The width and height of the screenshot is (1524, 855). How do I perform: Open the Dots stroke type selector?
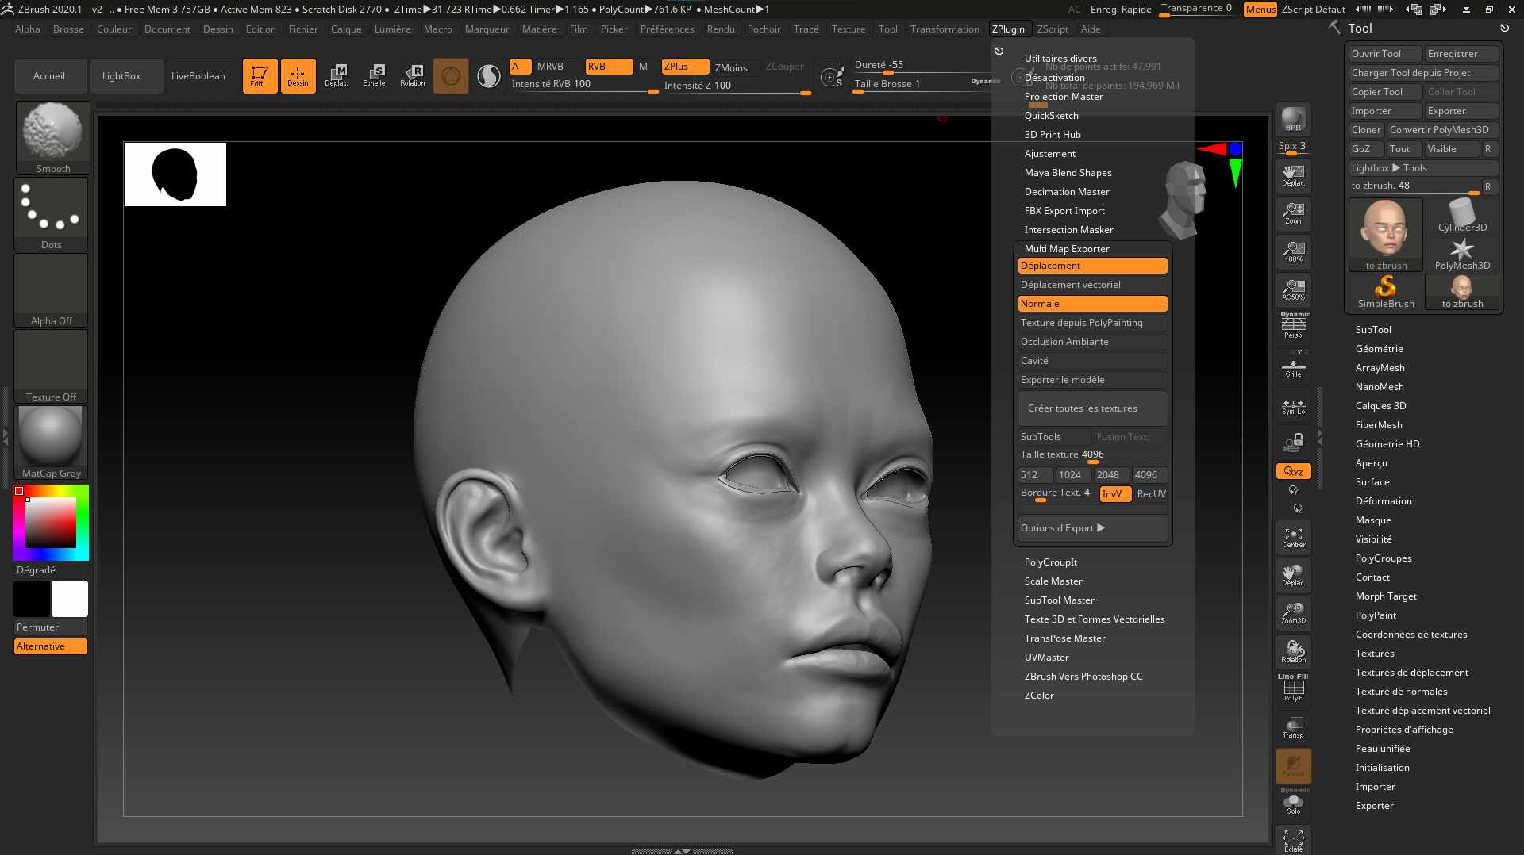[x=51, y=213]
